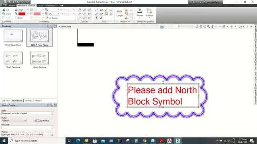This screenshot has width=257, height=144.
Task: Select the Text tool marked A
Action: click(101, 18)
